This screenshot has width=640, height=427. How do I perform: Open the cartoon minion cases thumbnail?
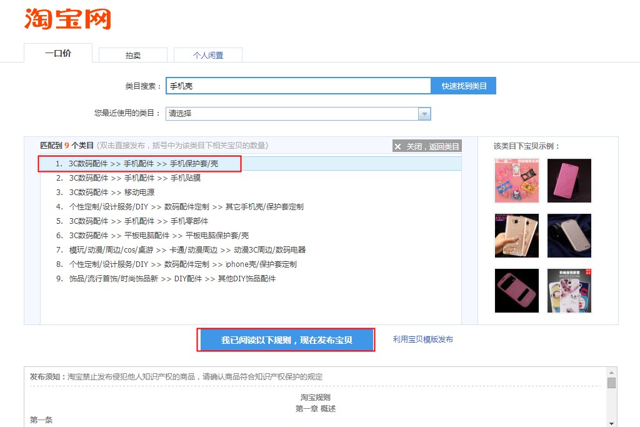pos(569,291)
